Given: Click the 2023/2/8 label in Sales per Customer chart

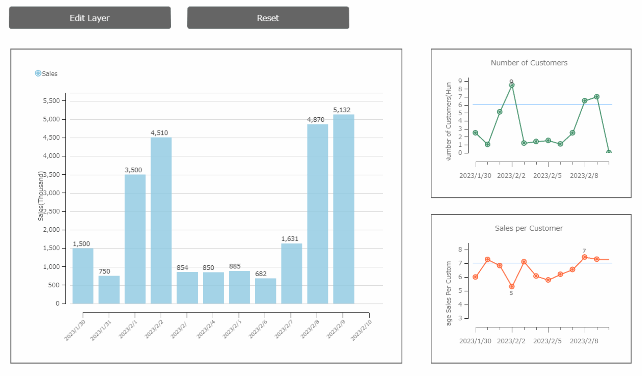Looking at the screenshot, I should pyautogui.click(x=584, y=341).
